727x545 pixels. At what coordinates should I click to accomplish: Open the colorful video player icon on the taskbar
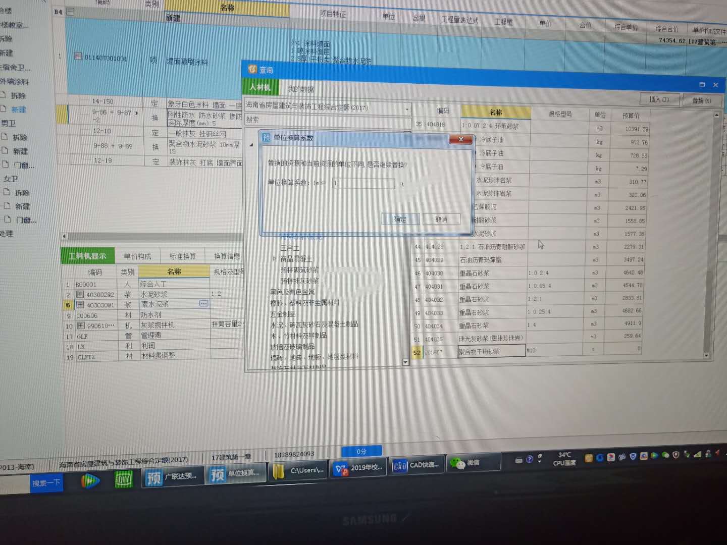coord(90,481)
